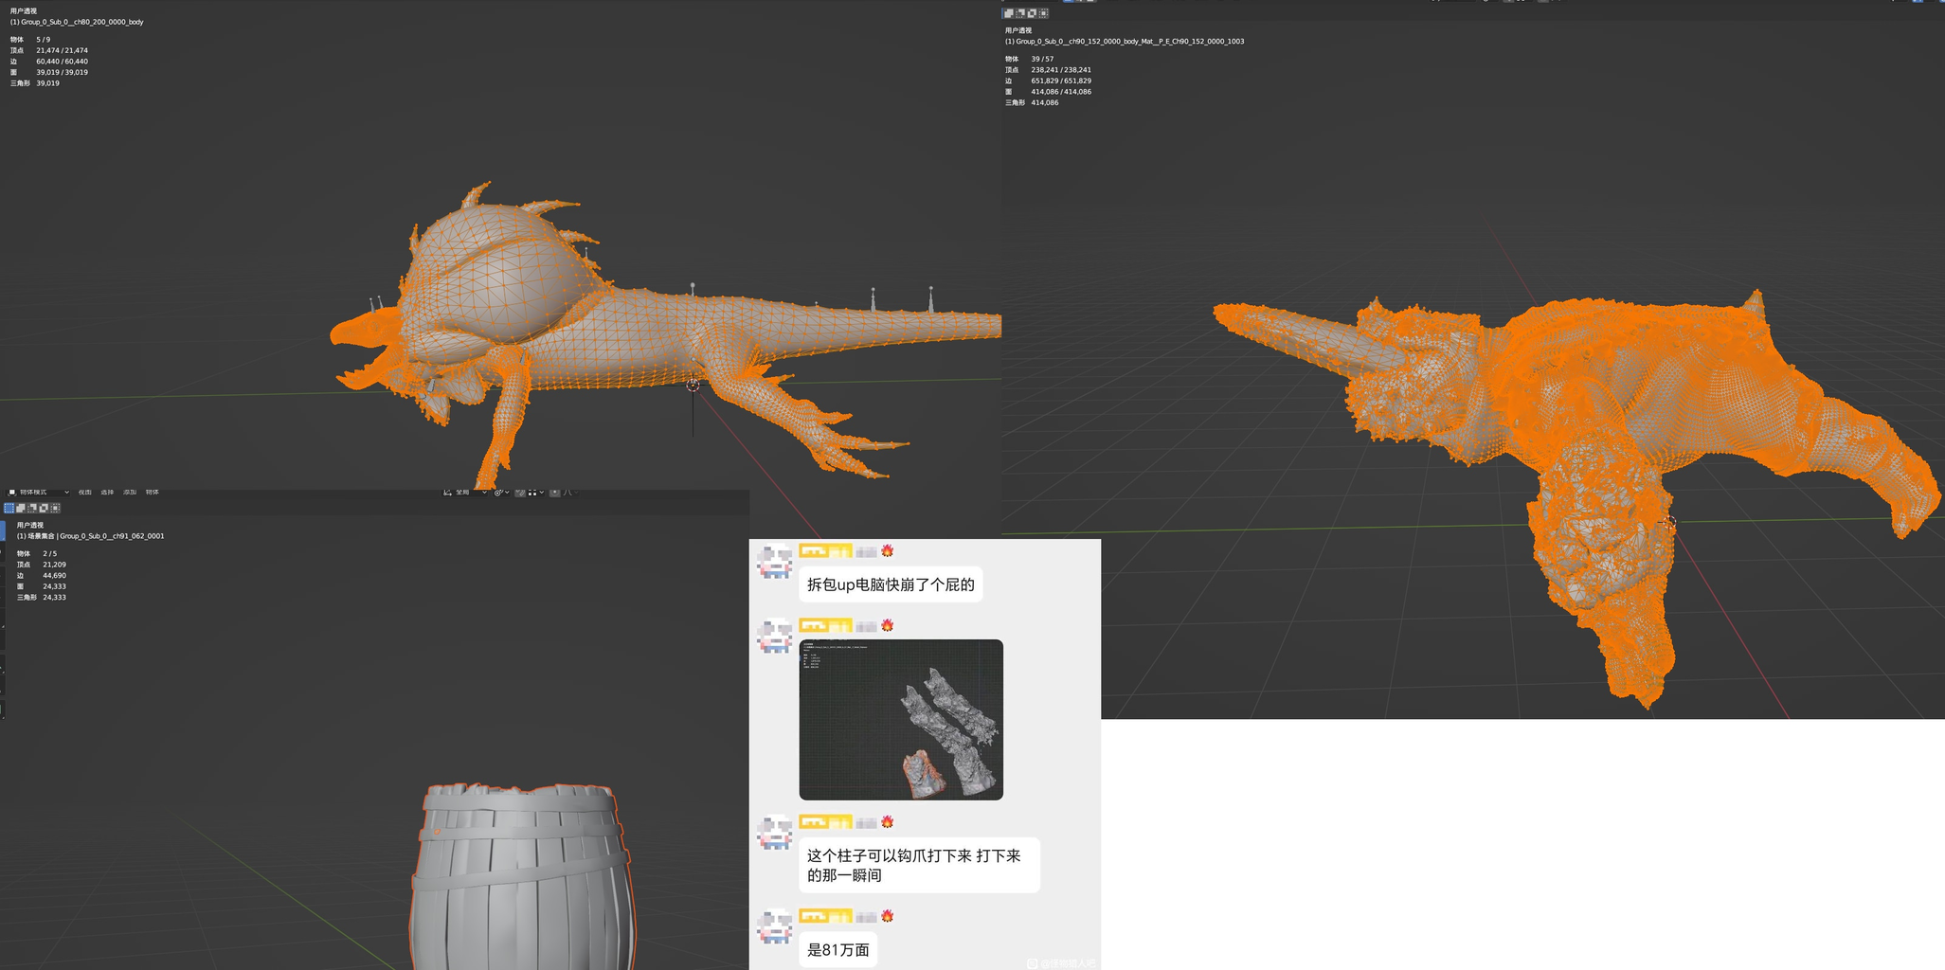The width and height of the screenshot is (1945, 970).
Task: Click the triangle count '414,086' in right viewport
Action: pyautogui.click(x=1045, y=102)
